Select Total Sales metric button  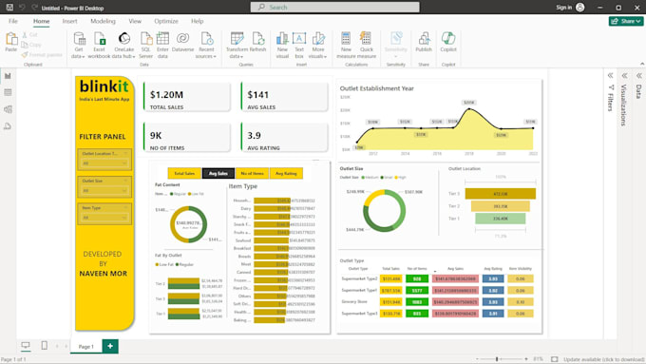point(184,173)
